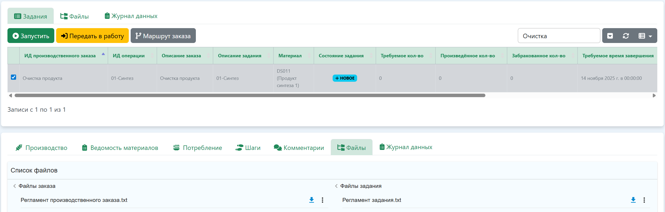Sort by Описание задания column

[x=243, y=56]
